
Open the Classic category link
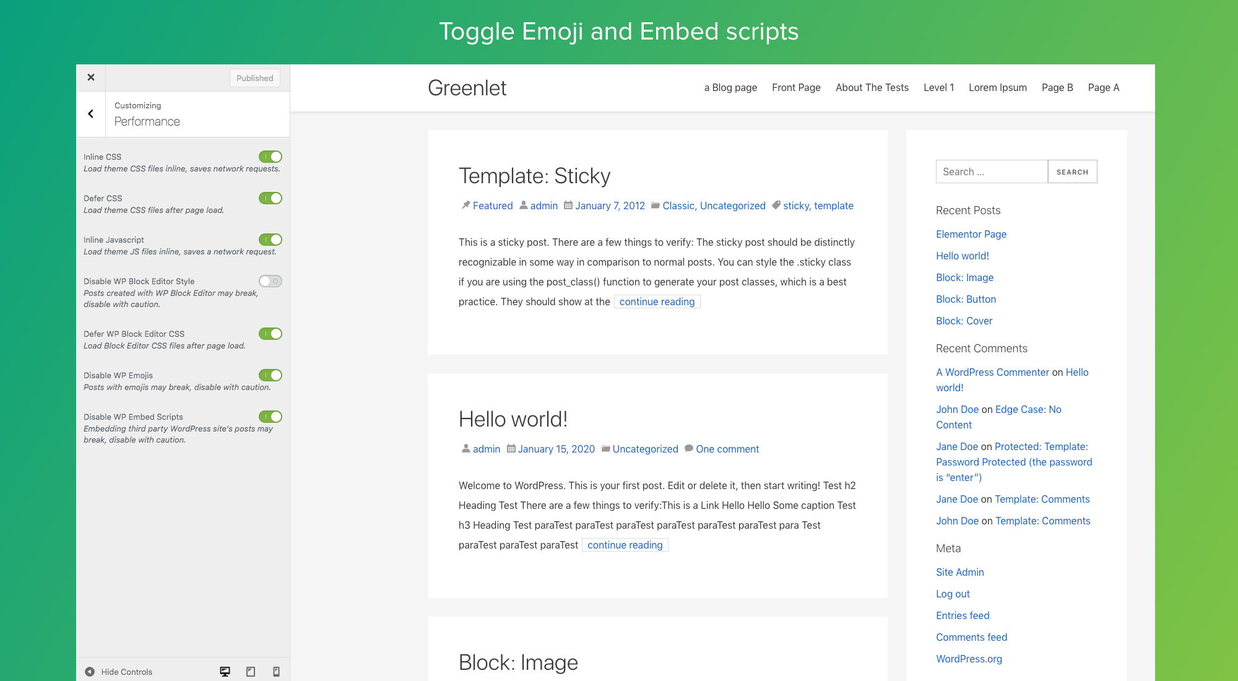678,206
